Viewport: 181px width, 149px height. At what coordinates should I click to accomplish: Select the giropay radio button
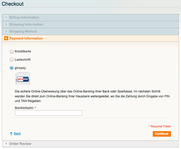pos(12,68)
